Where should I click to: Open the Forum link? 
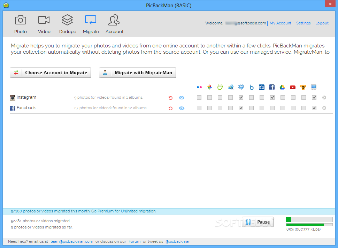(135, 241)
